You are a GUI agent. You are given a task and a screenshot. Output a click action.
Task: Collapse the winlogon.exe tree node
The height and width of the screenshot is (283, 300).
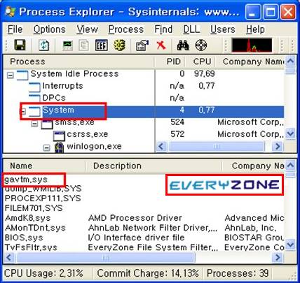tap(47, 148)
